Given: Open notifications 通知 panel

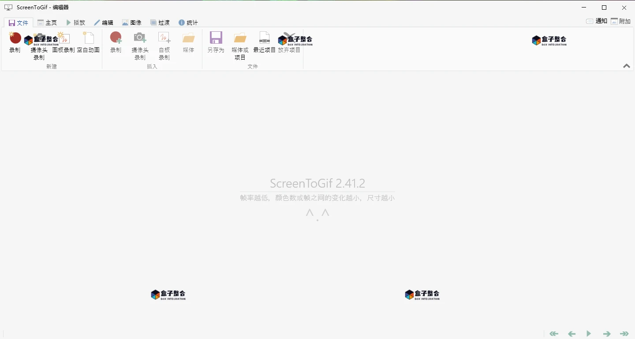Looking at the screenshot, I should coord(596,21).
